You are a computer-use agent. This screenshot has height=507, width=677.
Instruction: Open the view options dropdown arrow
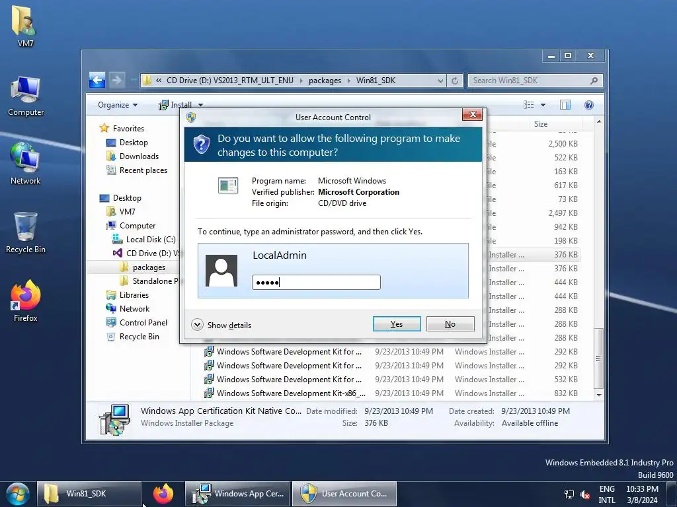tap(543, 105)
